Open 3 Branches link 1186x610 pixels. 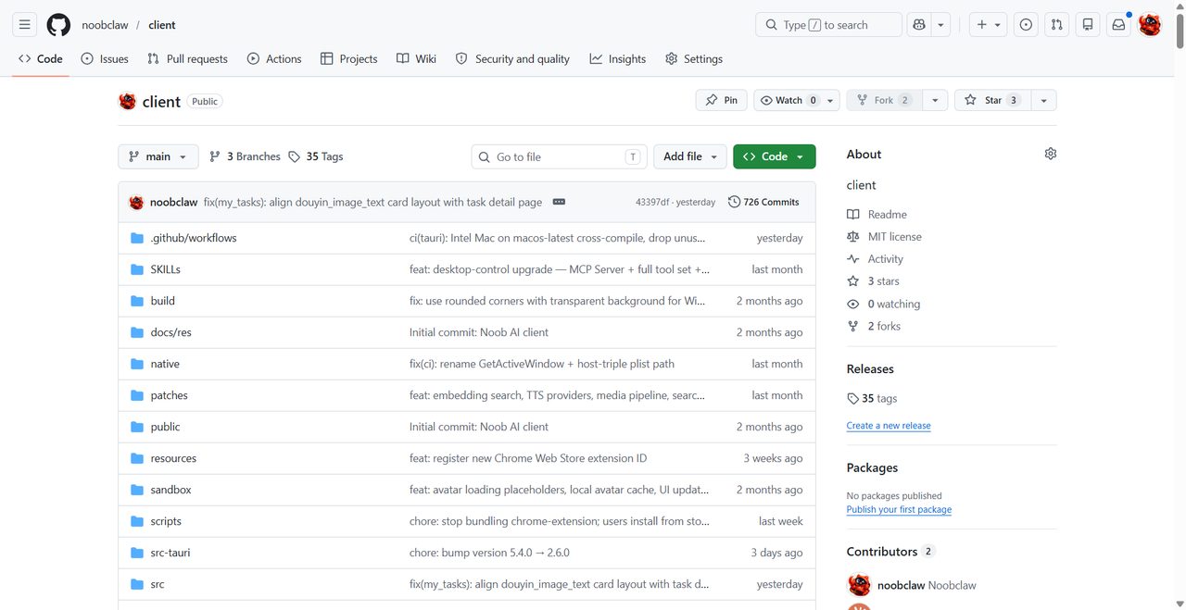click(245, 156)
